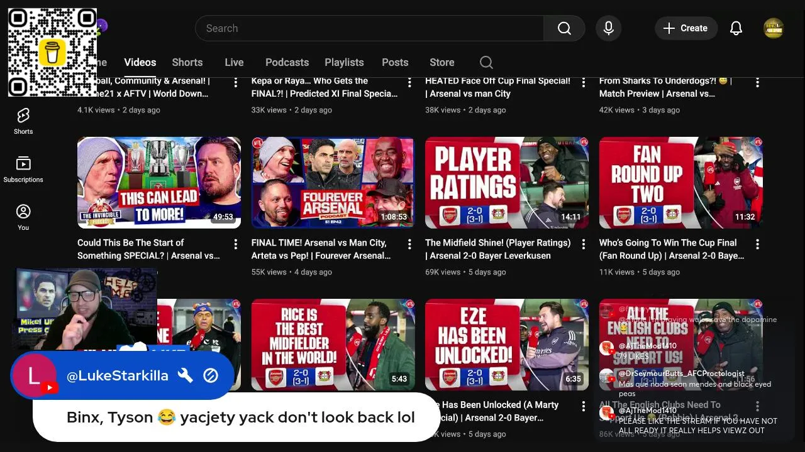The height and width of the screenshot is (452, 805).
Task: Open options for Football, Community & Arsenal video
Action: coord(236,82)
